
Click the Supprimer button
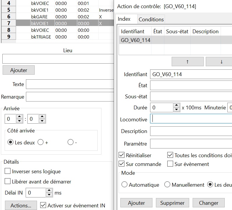[172, 203]
